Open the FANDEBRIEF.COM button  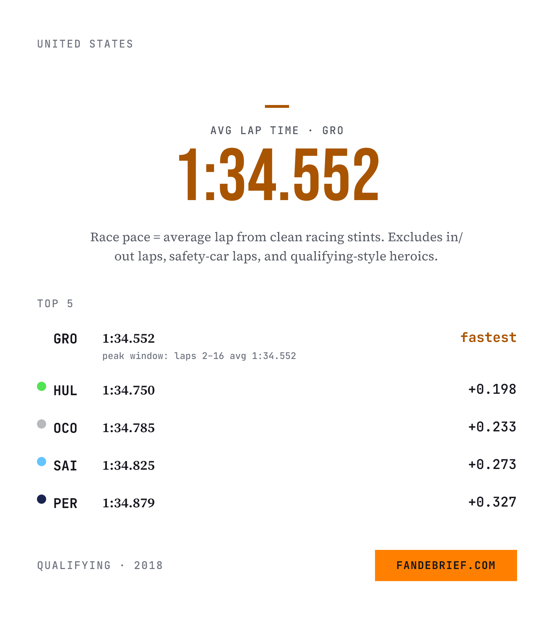click(x=446, y=565)
